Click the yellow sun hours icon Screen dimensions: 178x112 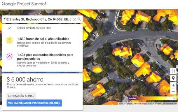pyautogui.click(x=10, y=40)
